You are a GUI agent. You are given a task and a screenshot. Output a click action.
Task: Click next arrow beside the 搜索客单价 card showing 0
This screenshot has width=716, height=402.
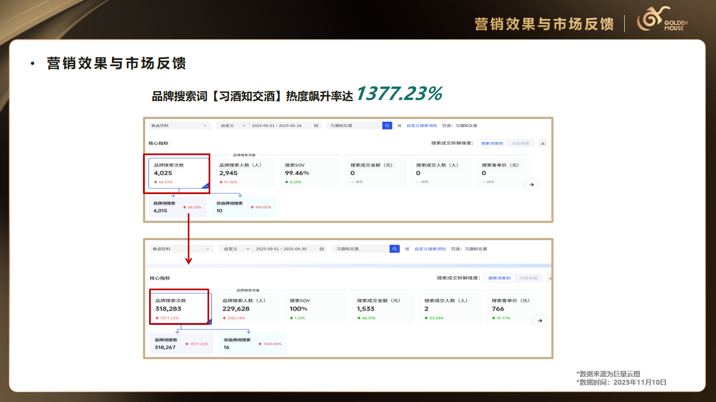tap(532, 184)
